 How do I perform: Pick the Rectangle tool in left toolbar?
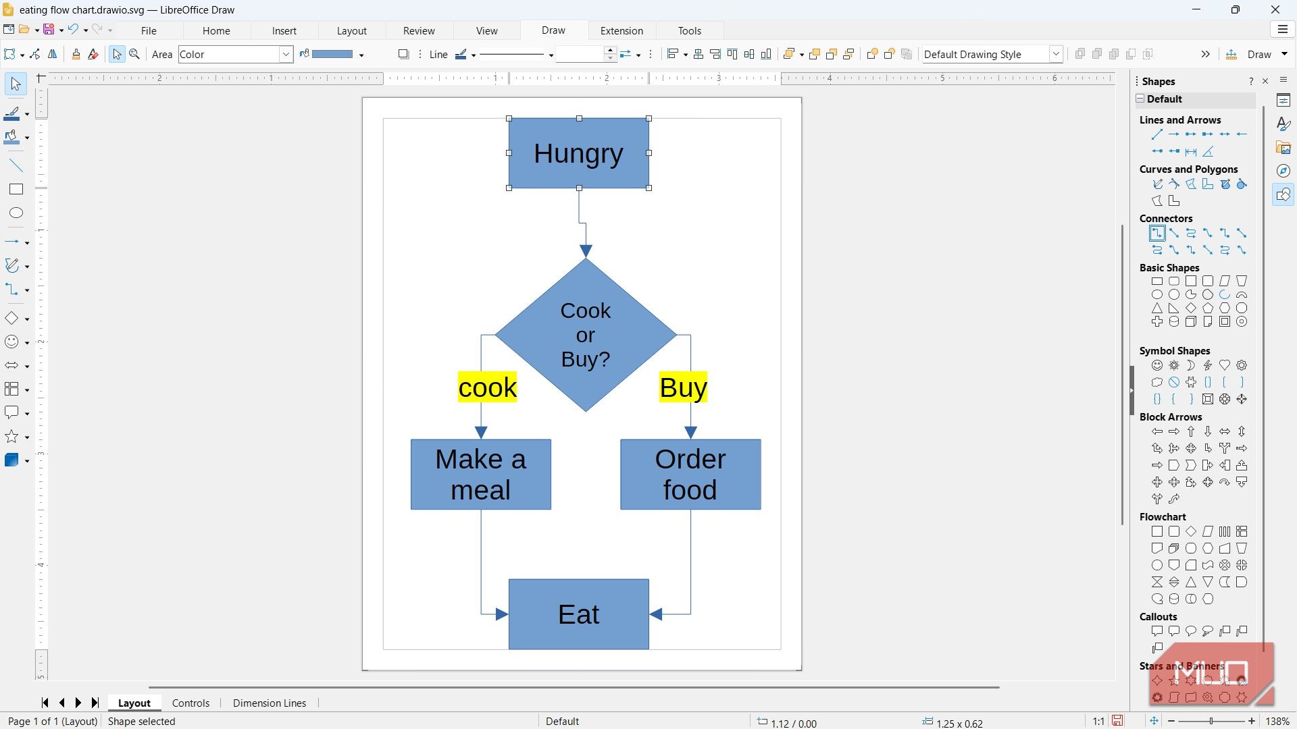tap(16, 190)
